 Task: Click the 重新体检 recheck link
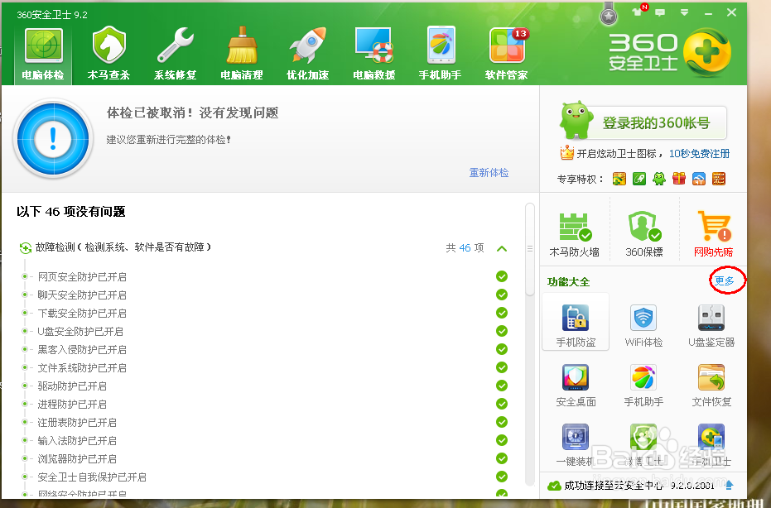pos(489,174)
